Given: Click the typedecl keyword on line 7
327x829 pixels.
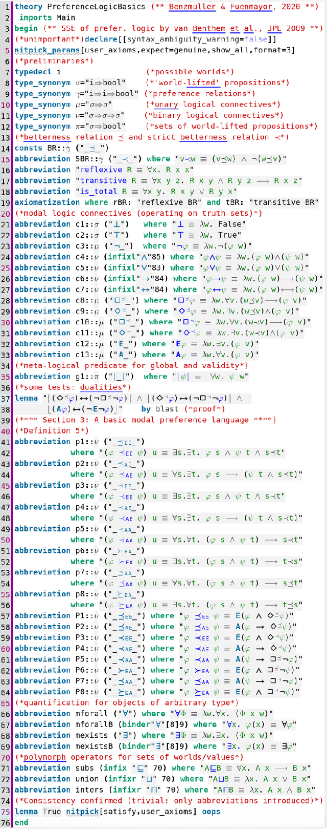Looking at the screenshot, I should tap(32, 72).
